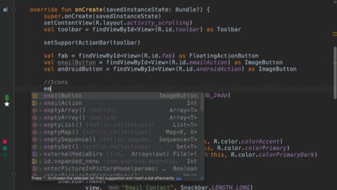Screen dimensions: 337x190
Task: Click the yellow warning stripe marker near scrollbar
Action: point(335,34)
